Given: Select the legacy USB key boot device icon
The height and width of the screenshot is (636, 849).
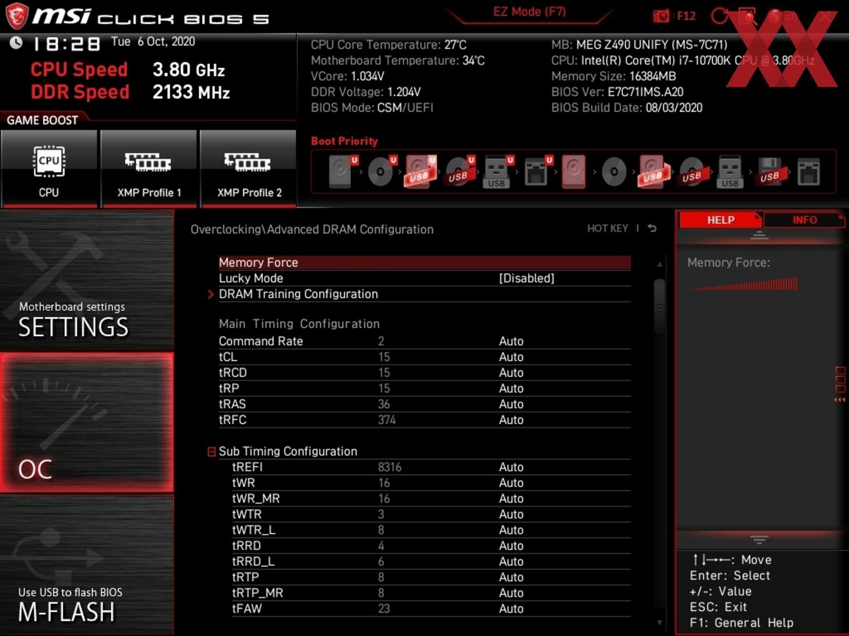Looking at the screenshot, I should [730, 171].
